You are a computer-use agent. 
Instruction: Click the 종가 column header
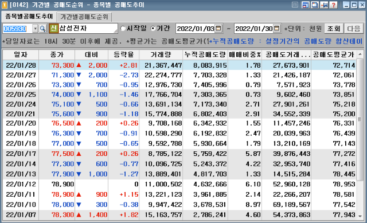click(57, 55)
